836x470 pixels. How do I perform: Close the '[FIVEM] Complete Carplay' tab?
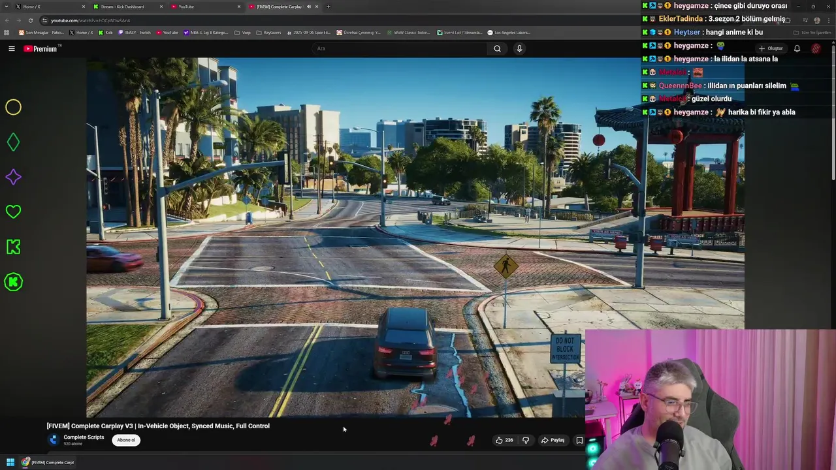(317, 7)
